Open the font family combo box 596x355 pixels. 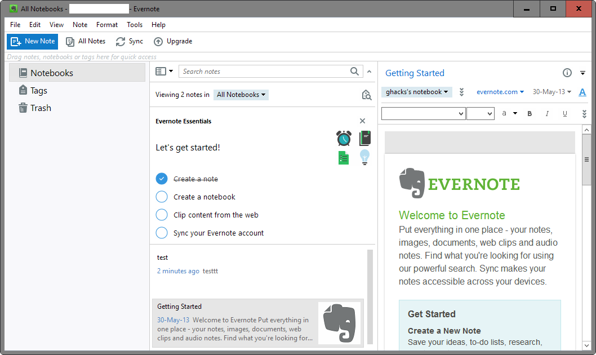(424, 113)
